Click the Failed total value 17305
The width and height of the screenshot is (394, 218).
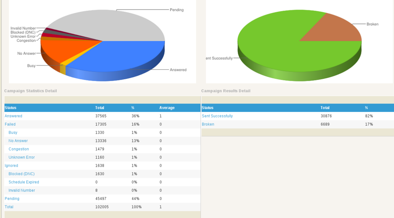[x=101, y=124]
